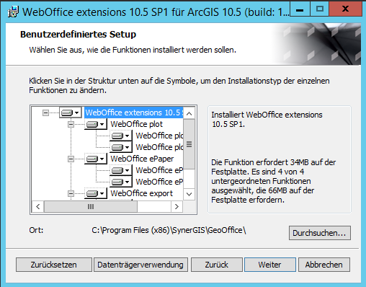Collapse the WebOffice export tree node
This screenshot has width=366, height=287.
pos(71,193)
